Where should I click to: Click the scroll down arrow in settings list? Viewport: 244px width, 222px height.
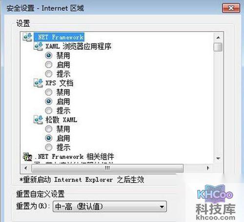click(x=218, y=158)
